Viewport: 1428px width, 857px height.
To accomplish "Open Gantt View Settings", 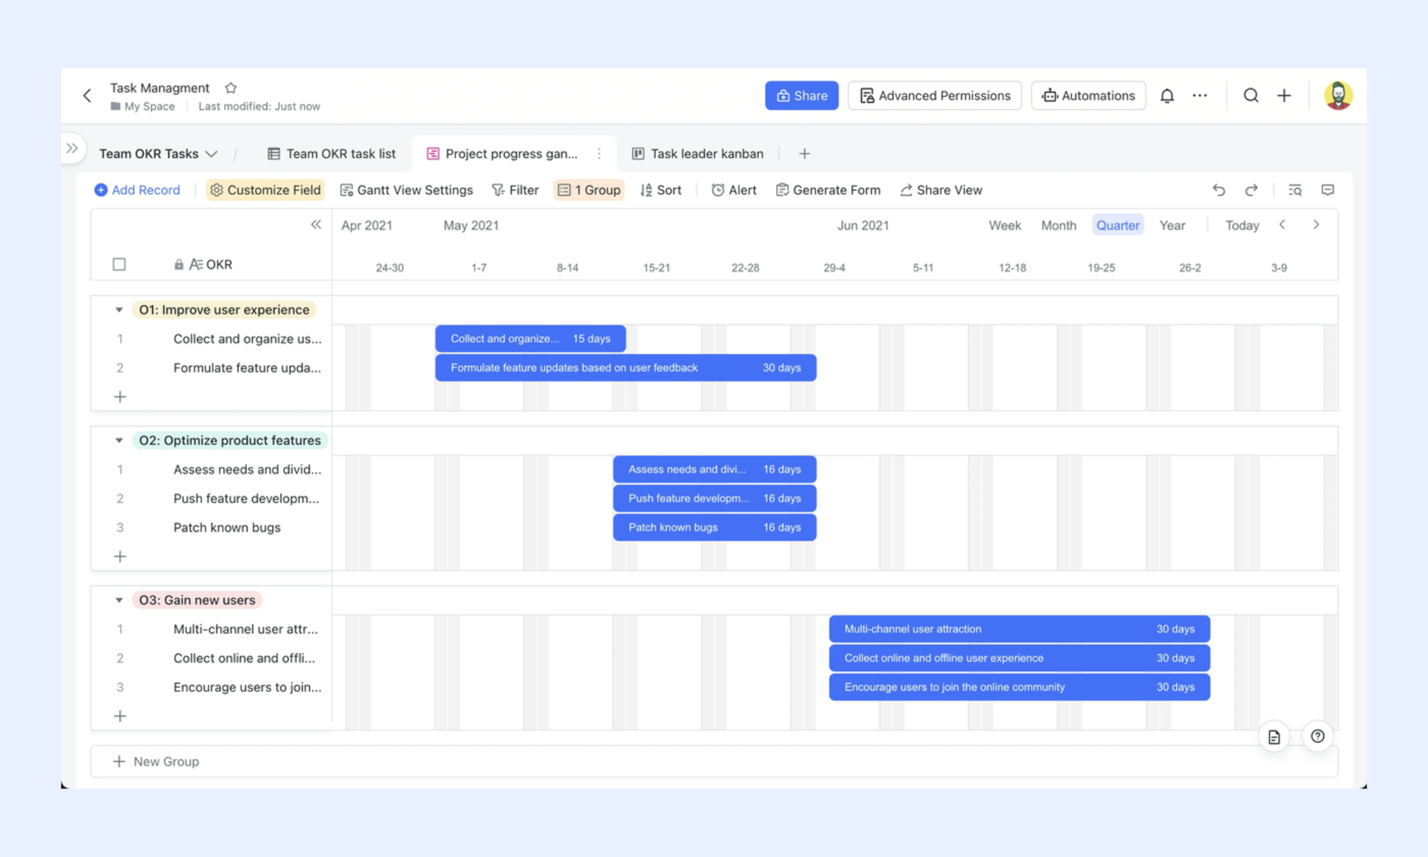I will 406,190.
